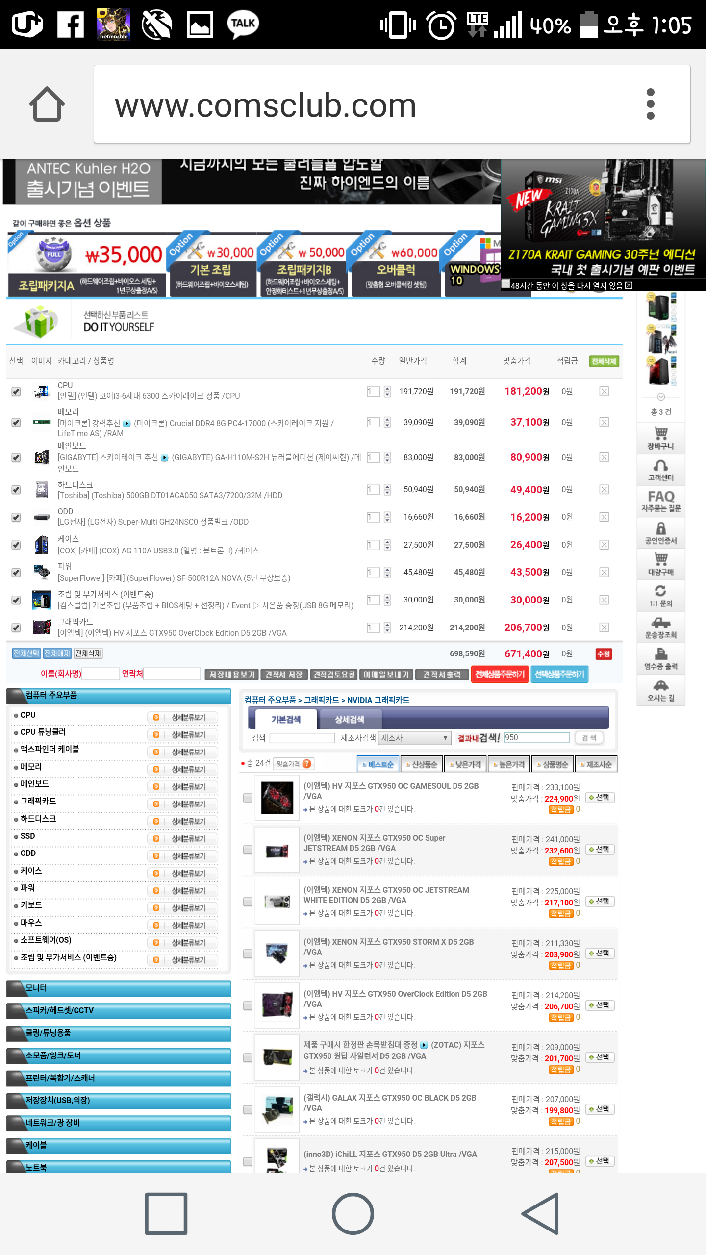Uncheck the COX AG 110A case item
706x1255 pixels.
[x=16, y=545]
